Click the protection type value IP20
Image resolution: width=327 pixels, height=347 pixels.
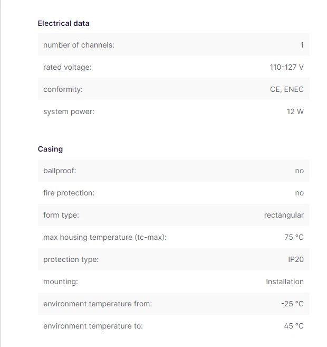coord(296,259)
